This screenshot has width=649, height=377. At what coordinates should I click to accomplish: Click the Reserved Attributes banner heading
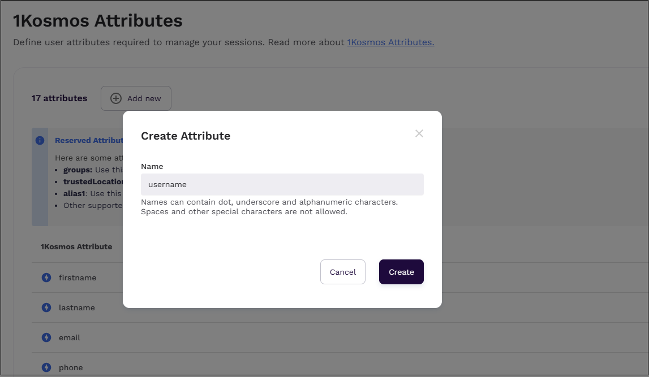point(88,141)
